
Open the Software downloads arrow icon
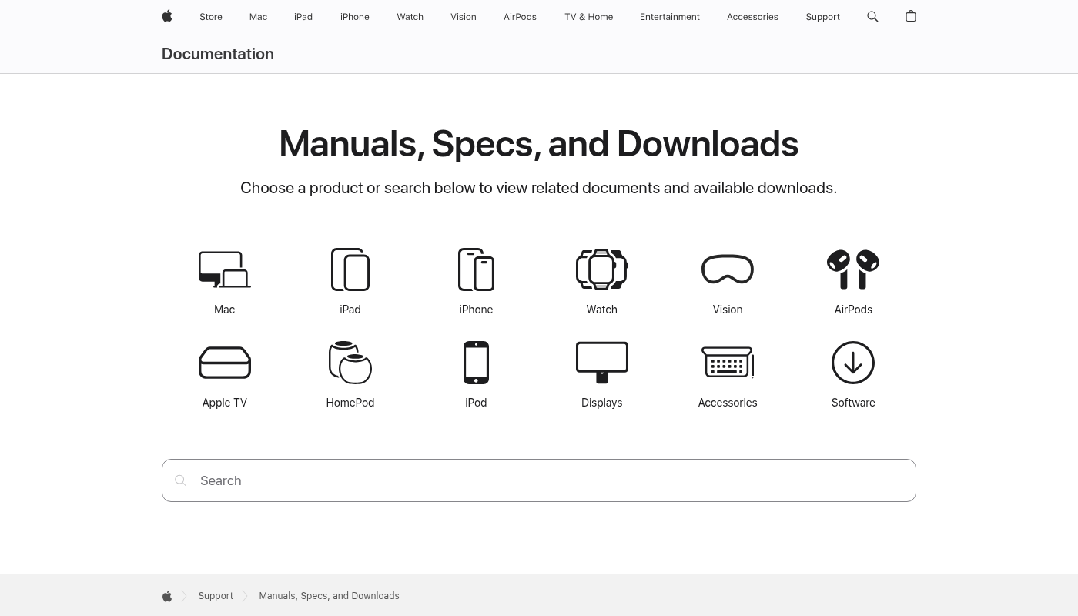click(853, 363)
